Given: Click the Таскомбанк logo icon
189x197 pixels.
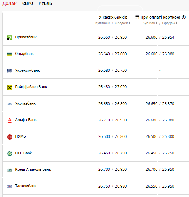Looking at the screenshot, I should tap(10, 186).
